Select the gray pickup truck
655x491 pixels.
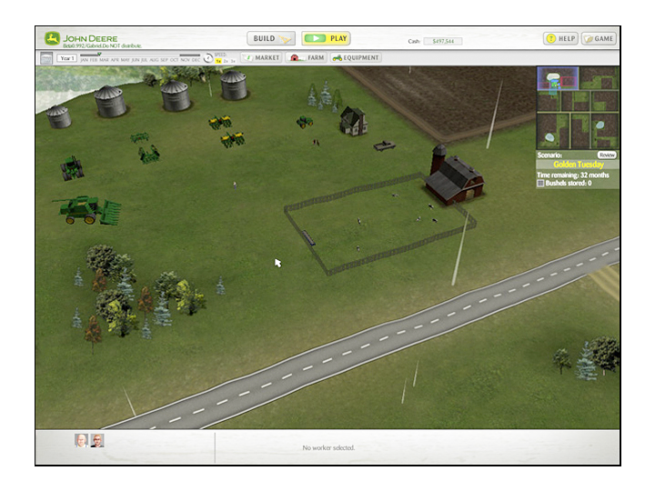coord(384,145)
